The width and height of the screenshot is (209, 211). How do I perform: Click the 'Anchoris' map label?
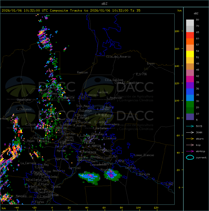coord(59,171)
